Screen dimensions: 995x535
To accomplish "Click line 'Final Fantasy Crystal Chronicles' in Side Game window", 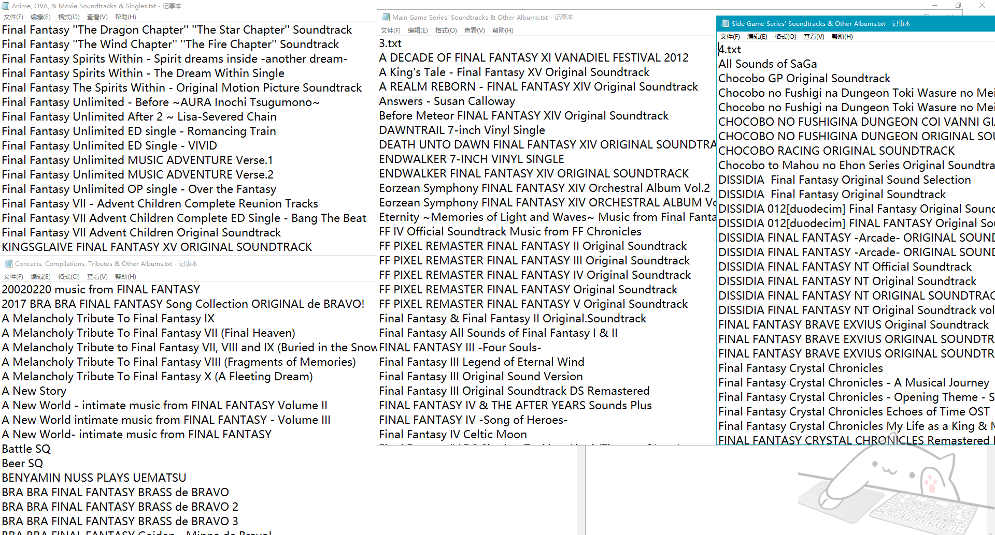I will 801,368.
